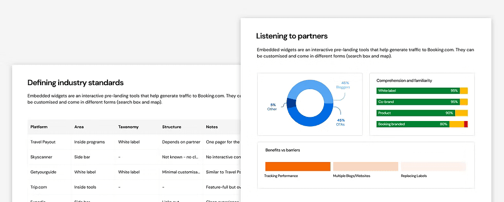Click the "Minimal customisa..." structure cell
This screenshot has width=504, height=202.
click(x=181, y=172)
